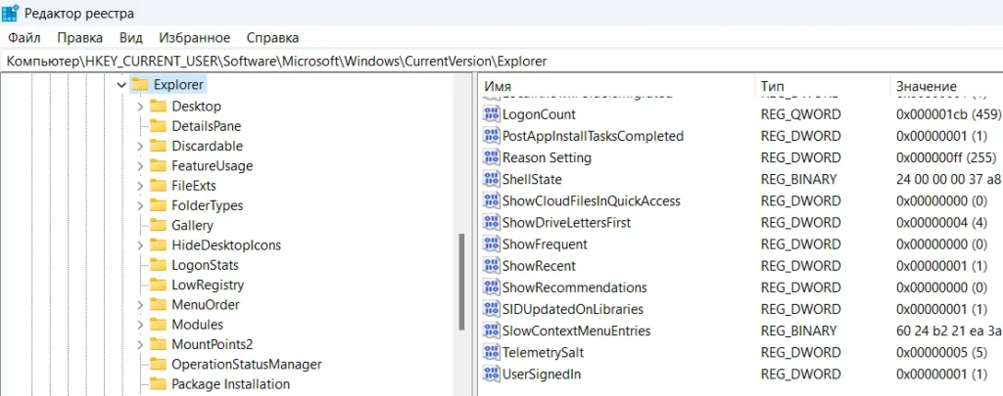Image resolution: width=1003 pixels, height=396 pixels.
Task: Click the ShowRecent value icon
Action: point(492,266)
